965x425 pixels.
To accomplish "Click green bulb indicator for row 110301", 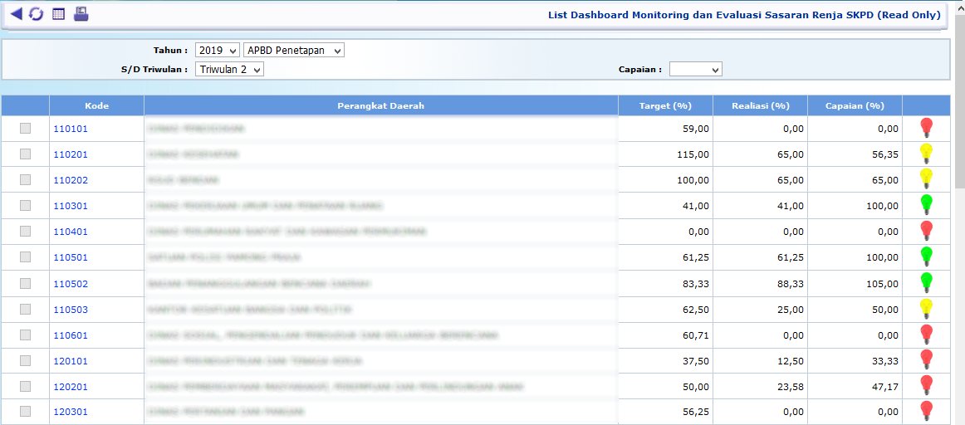I will click(926, 205).
